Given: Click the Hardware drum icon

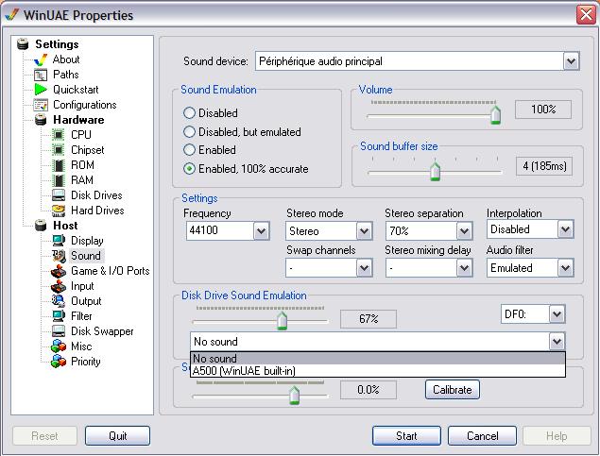Looking at the screenshot, I should click(x=41, y=120).
